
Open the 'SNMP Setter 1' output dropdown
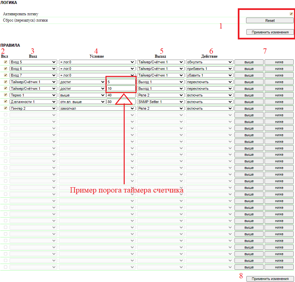pyautogui.click(x=160, y=102)
